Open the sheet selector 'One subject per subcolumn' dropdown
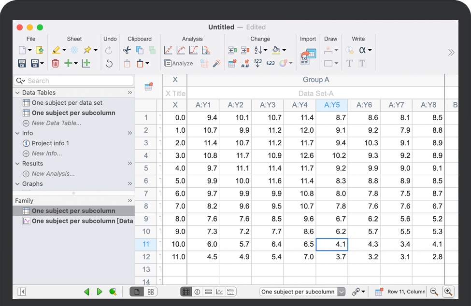This screenshot has width=471, height=306. pos(302,292)
